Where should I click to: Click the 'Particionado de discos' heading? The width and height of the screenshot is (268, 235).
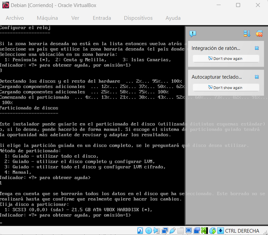(29, 108)
